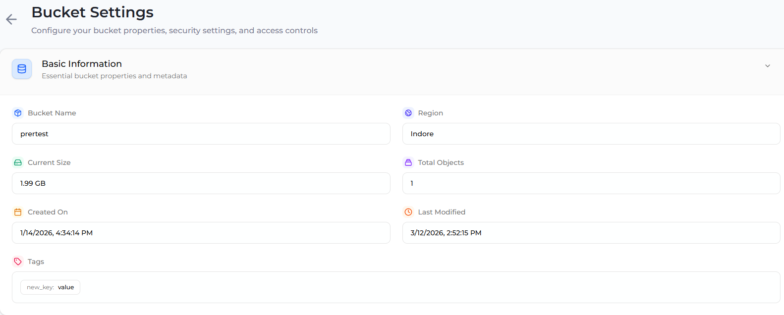Screen dimensions: 784x315
Task: Click the Region globe icon
Action: [x=408, y=113]
